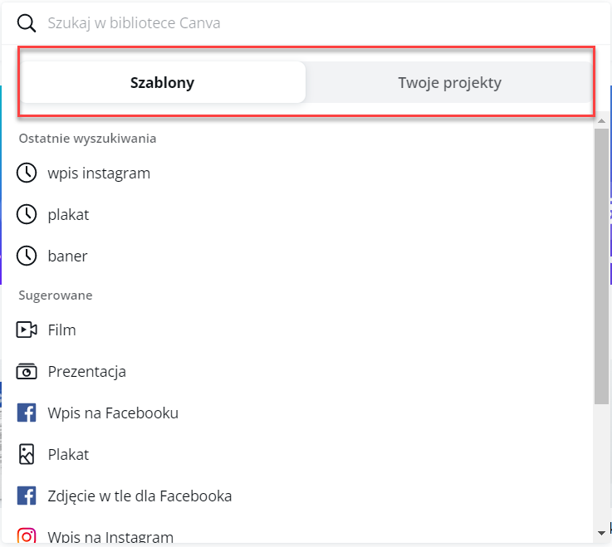
Task: Click the Prezentacja presentation icon
Action: pos(27,372)
